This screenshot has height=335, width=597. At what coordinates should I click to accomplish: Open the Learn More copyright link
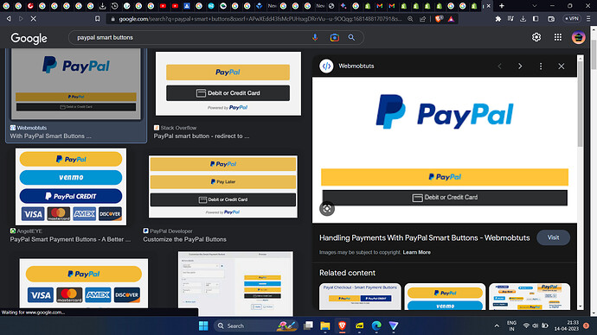416,252
